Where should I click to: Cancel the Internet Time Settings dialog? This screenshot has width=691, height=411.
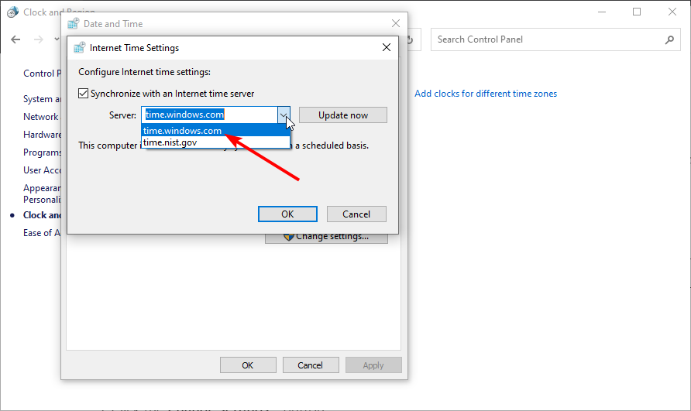(356, 214)
